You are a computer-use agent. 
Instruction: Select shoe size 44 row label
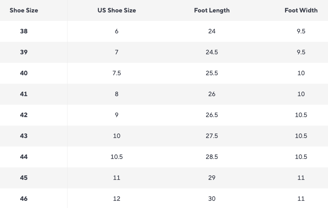[24, 157]
